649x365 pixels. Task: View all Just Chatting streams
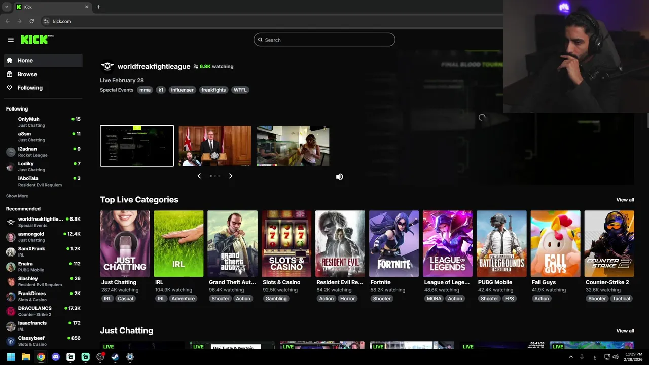pos(625,331)
